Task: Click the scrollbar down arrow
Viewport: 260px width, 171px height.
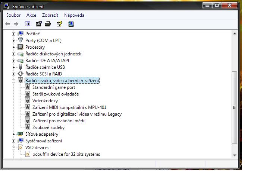Action: (235, 155)
